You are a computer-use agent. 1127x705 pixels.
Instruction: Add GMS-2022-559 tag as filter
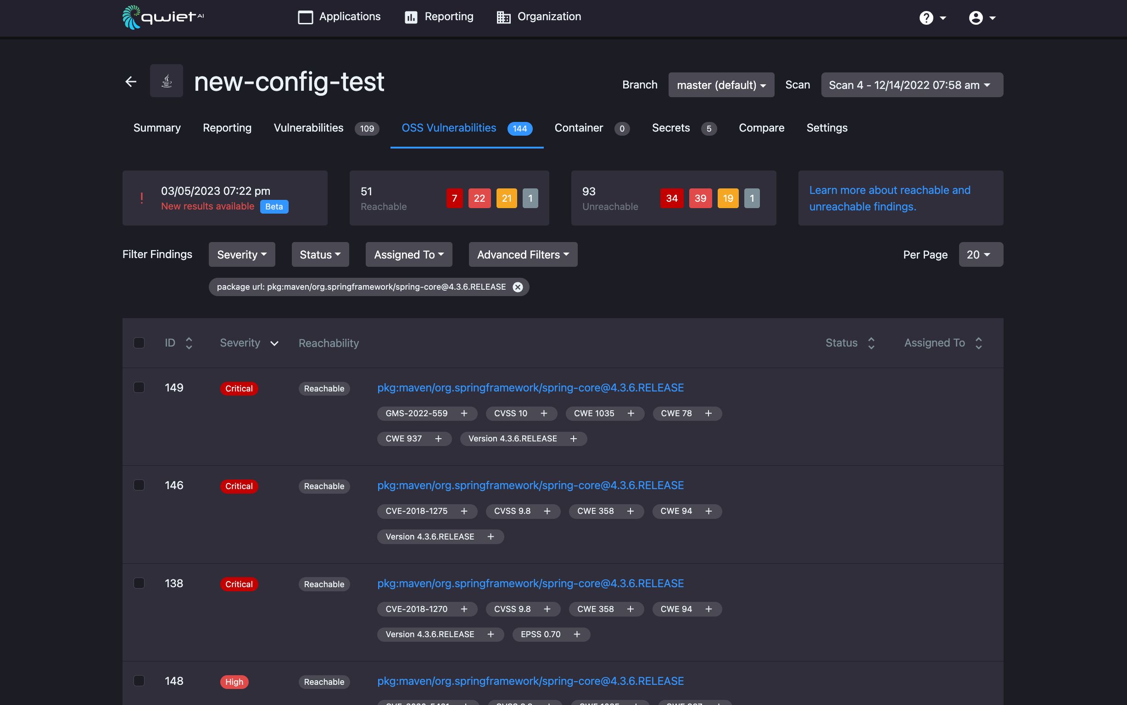pos(464,413)
